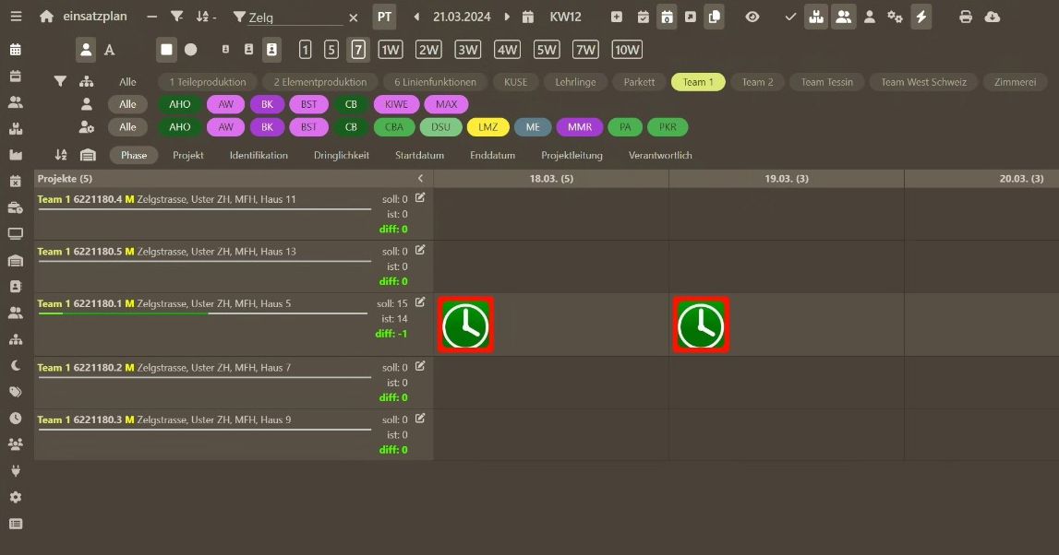Image resolution: width=1059 pixels, height=555 pixels.
Task: Enable the Lehrlinge filter
Action: (575, 82)
